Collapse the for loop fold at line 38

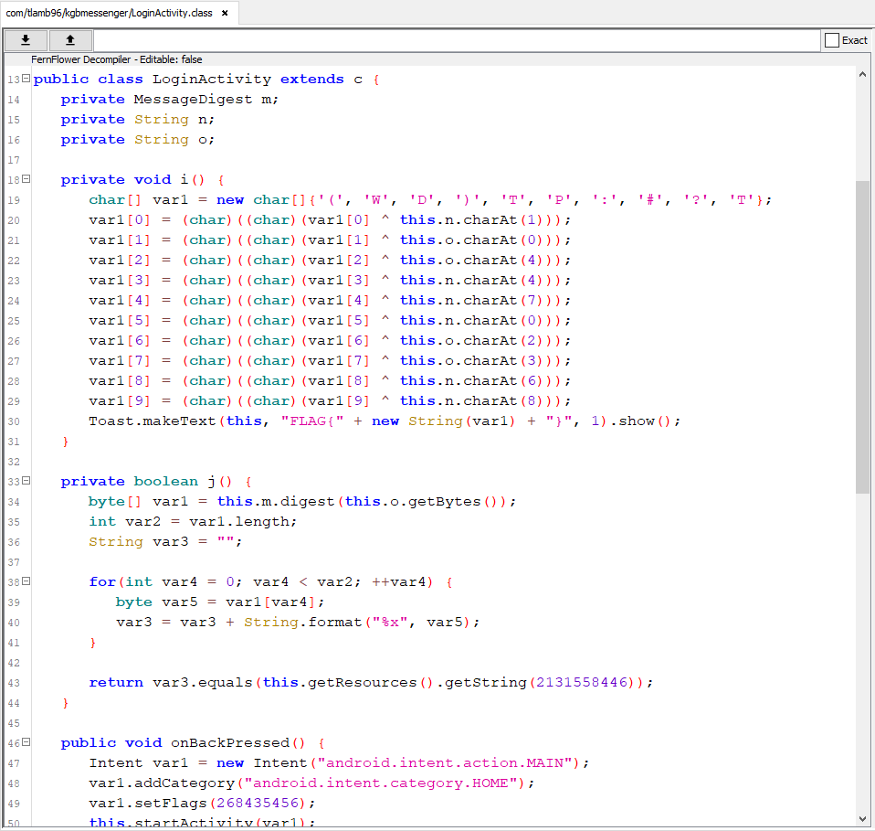tap(26, 581)
